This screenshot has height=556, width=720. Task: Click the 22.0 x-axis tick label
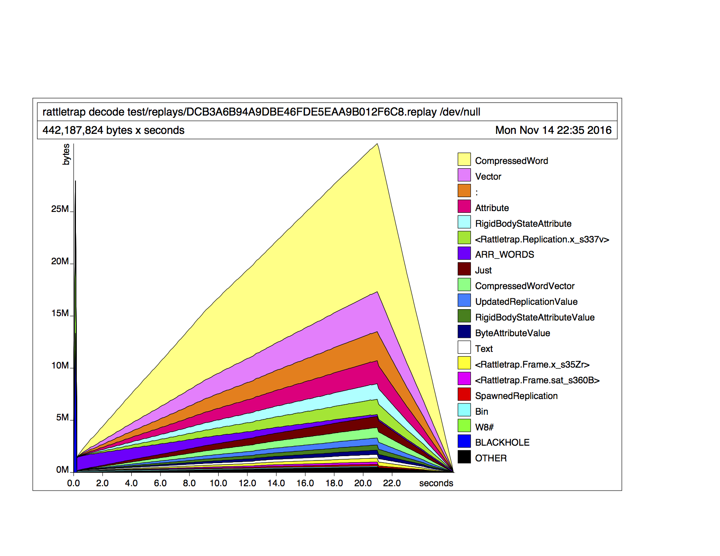click(x=392, y=483)
